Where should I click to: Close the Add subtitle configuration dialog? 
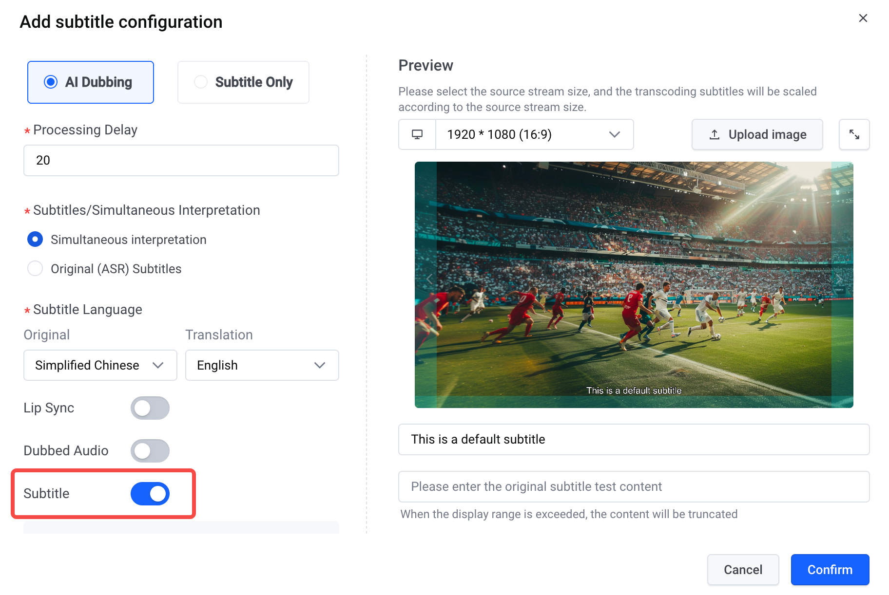pyautogui.click(x=863, y=18)
